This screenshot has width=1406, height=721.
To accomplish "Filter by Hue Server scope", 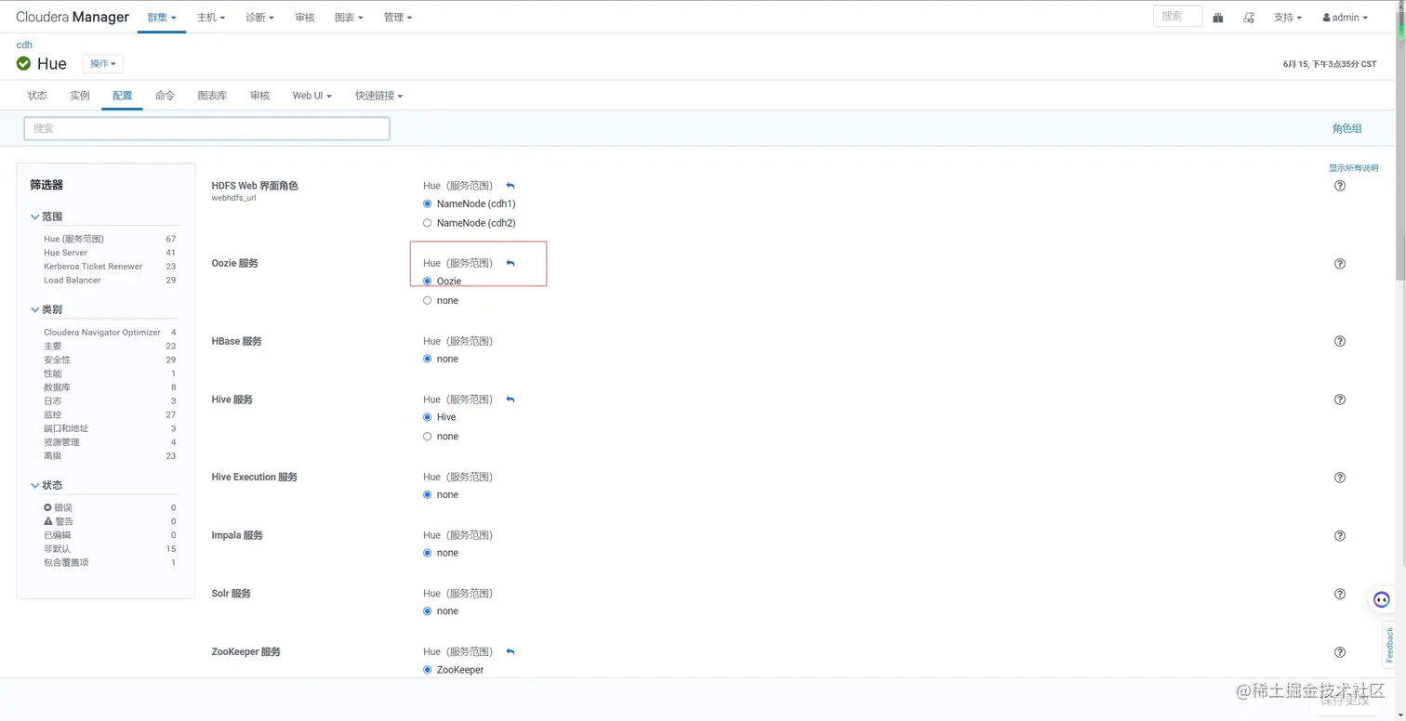I will click(x=65, y=253).
